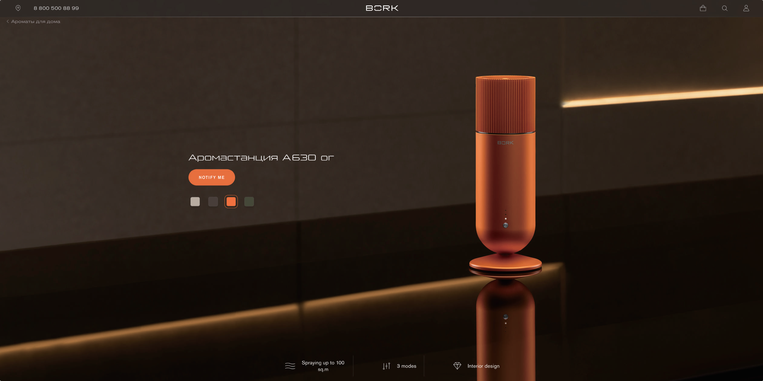
Task: Click the Notify Me button
Action: [x=212, y=177]
